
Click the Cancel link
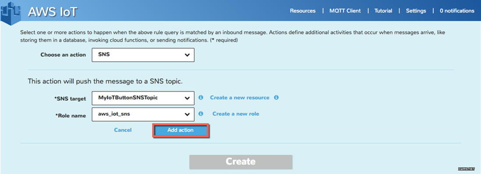pos(123,130)
